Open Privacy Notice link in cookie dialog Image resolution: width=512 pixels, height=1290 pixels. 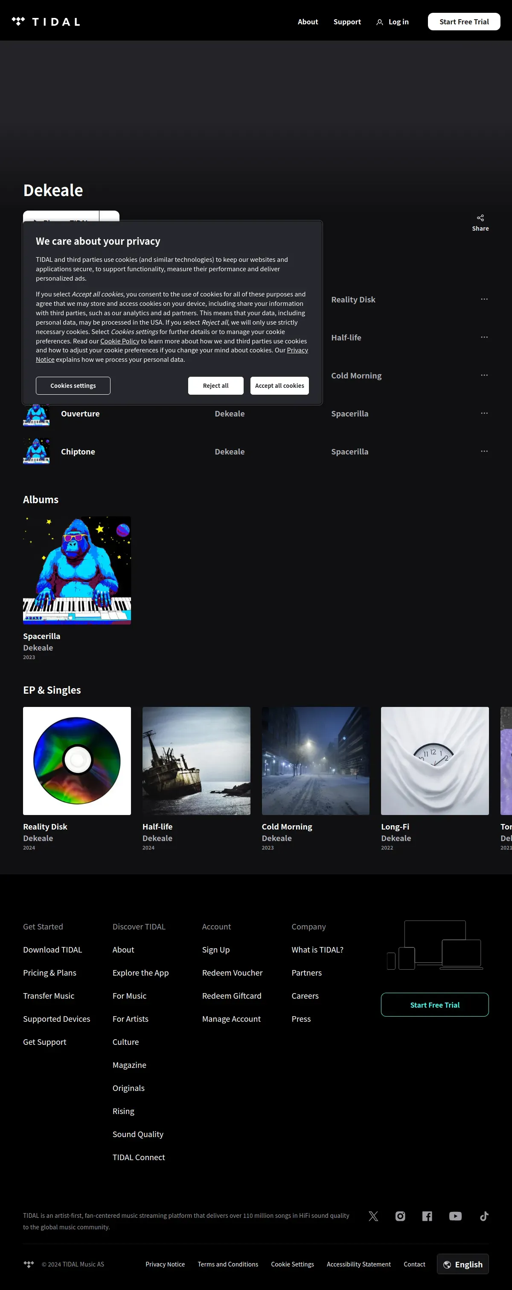pos(297,350)
